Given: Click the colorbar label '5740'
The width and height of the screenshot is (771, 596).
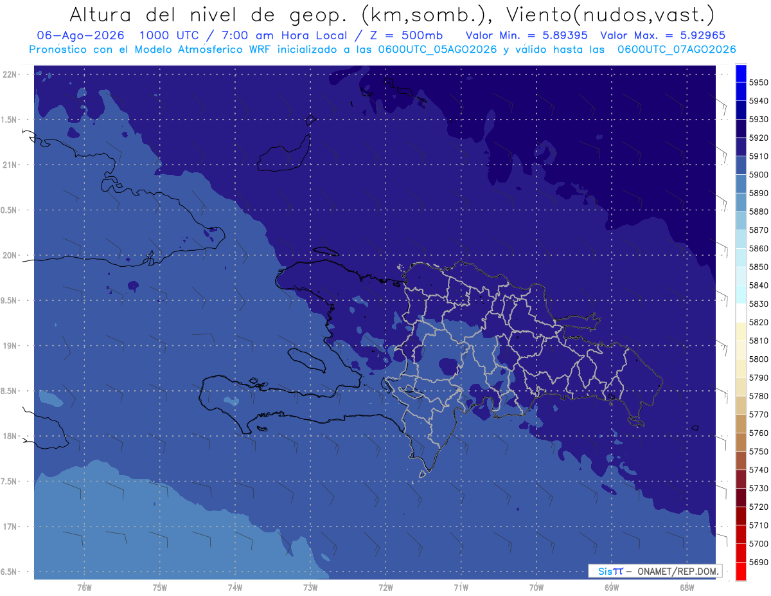Looking at the screenshot, I should click(758, 470).
